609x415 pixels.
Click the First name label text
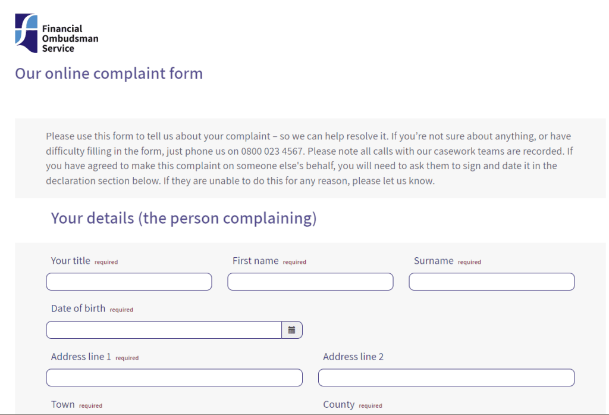point(255,260)
